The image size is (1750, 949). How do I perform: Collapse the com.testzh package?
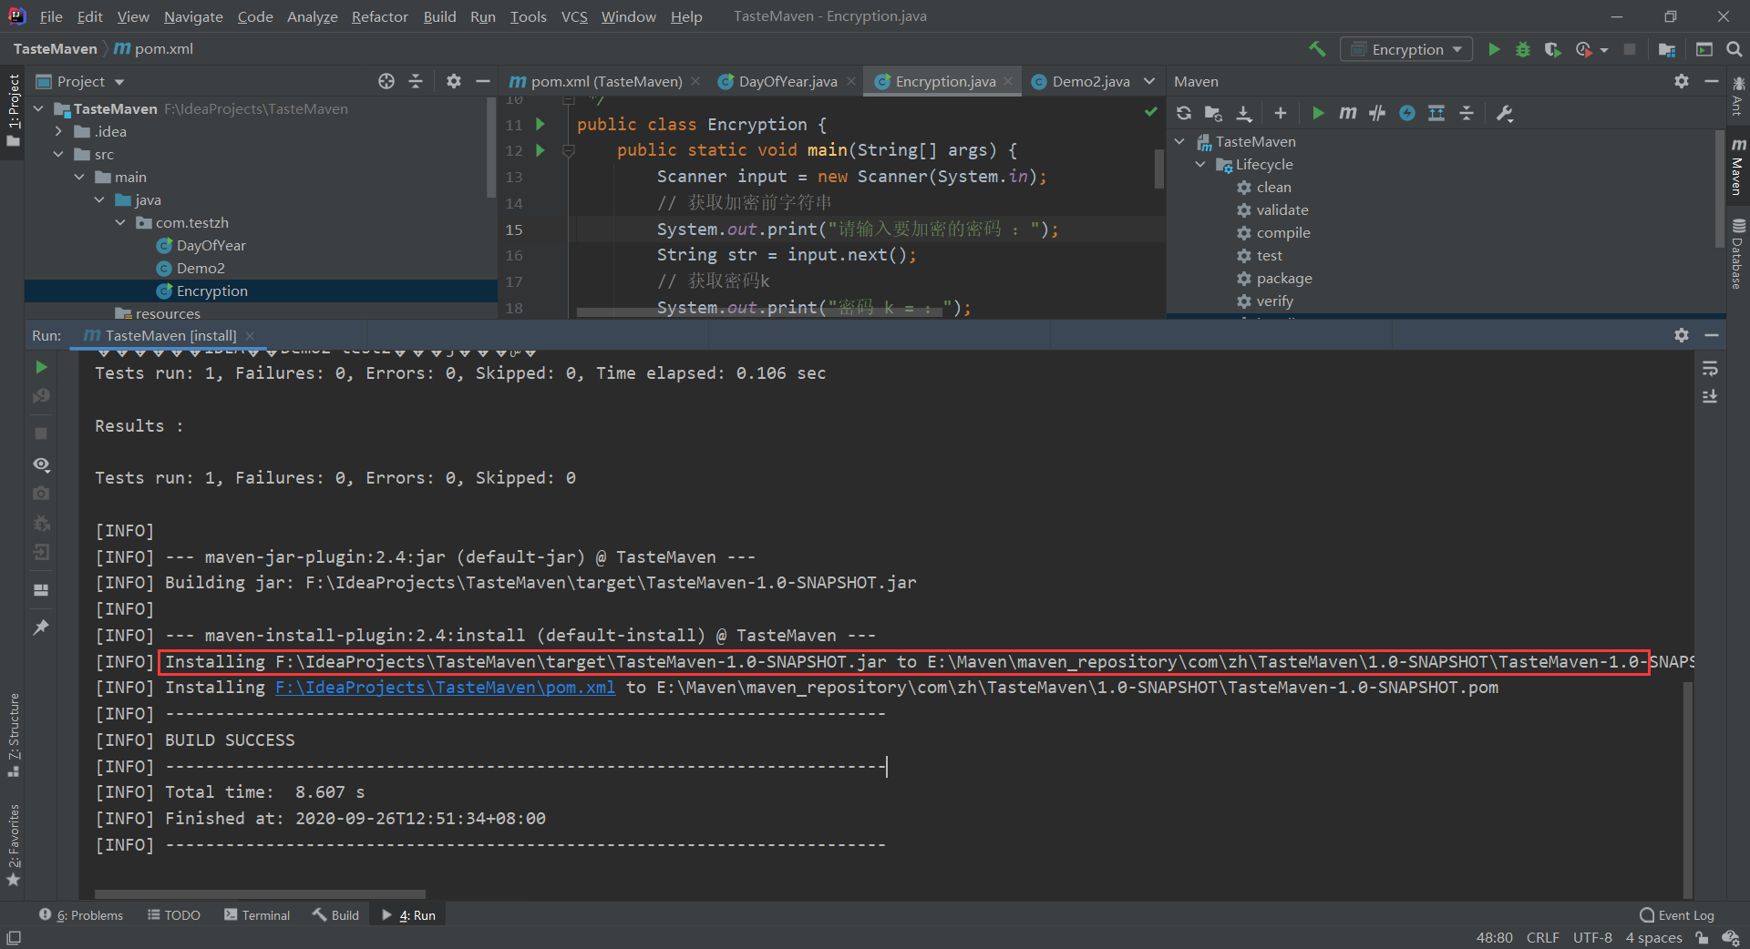tap(121, 222)
